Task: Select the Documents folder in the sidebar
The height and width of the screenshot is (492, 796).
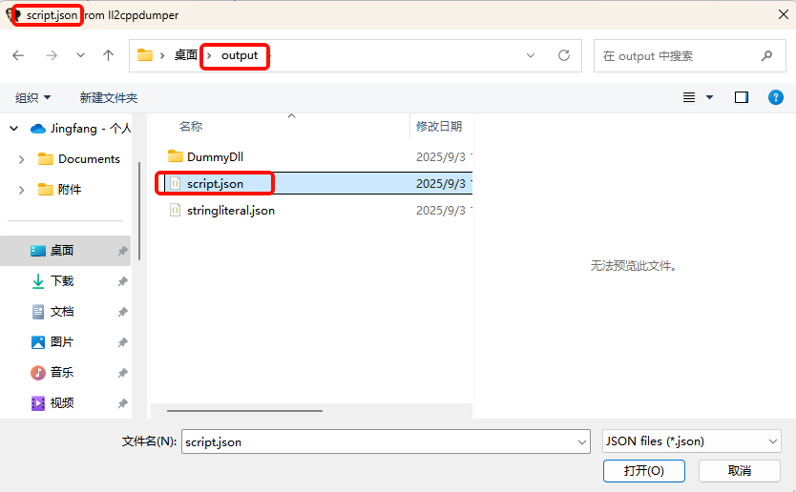Action: [x=79, y=159]
